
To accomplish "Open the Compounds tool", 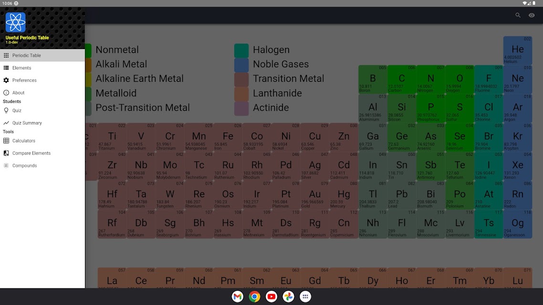I will [x=42, y=166].
